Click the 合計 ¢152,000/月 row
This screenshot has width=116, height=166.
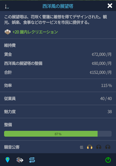[58, 72]
